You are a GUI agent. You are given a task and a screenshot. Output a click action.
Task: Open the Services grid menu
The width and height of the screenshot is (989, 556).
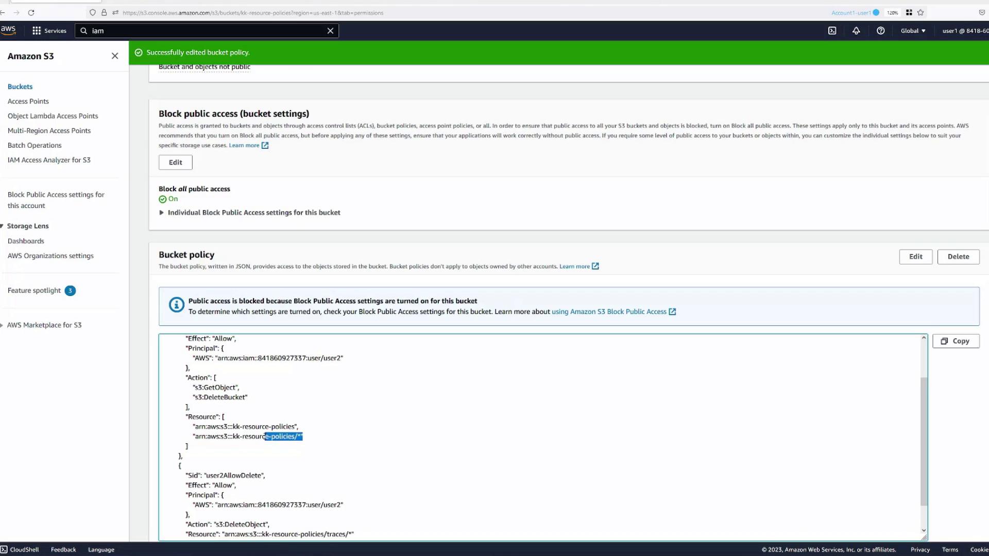[x=49, y=31]
